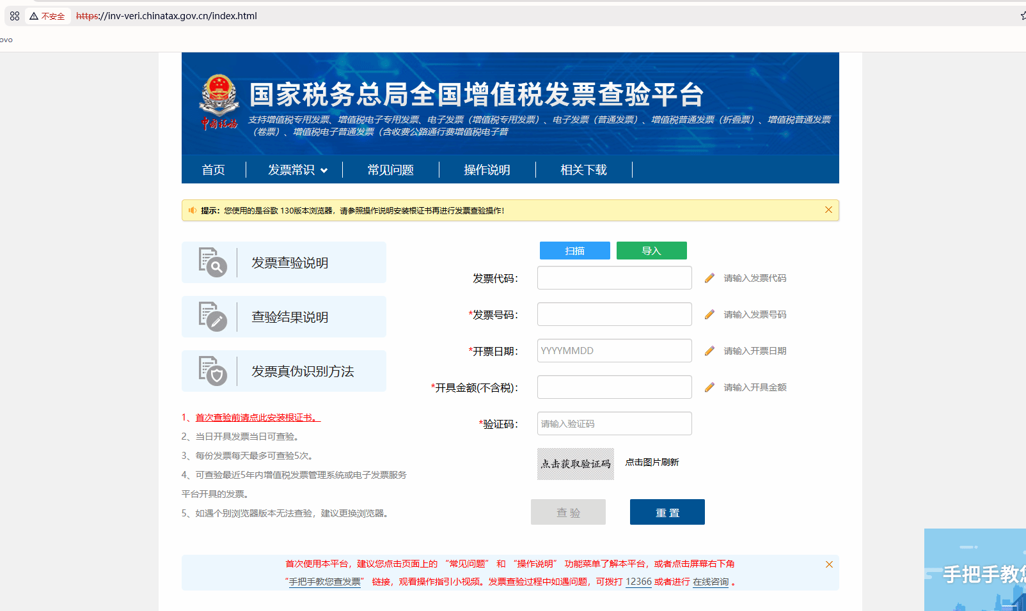Screen dimensions: 1026x611
Task: Click captcha image to get verification code
Action: click(x=575, y=464)
